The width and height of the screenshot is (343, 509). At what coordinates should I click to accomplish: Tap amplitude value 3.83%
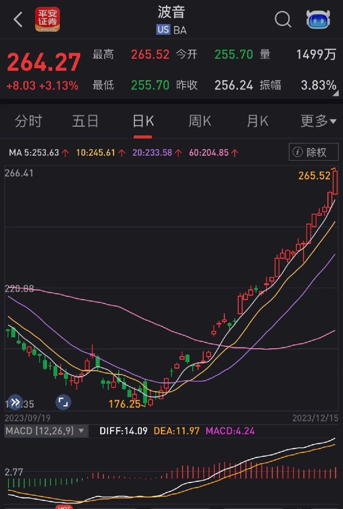click(x=318, y=85)
